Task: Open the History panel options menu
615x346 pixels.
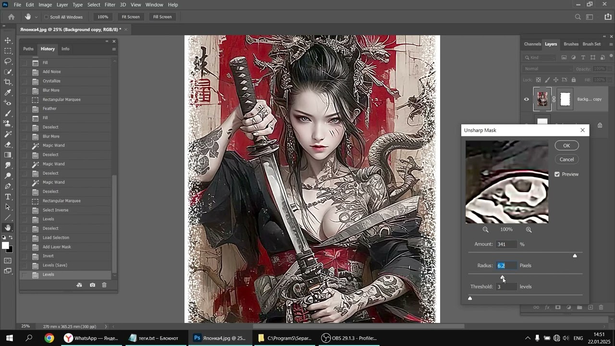Action: pyautogui.click(x=114, y=49)
